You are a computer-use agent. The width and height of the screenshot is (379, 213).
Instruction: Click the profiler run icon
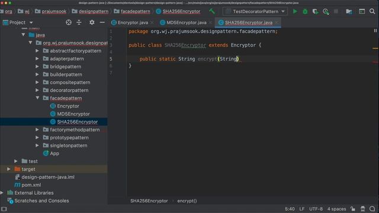coord(326,11)
